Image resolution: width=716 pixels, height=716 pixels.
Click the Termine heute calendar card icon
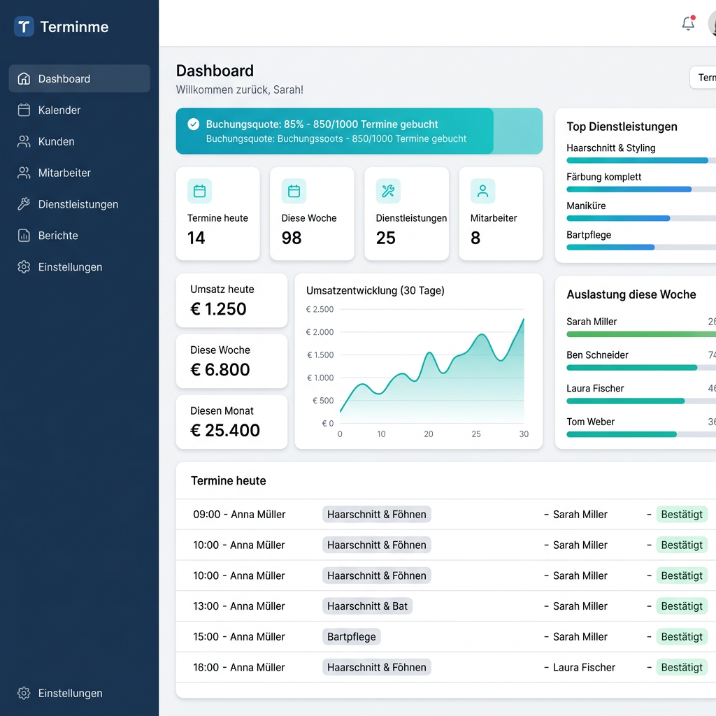pos(199,191)
